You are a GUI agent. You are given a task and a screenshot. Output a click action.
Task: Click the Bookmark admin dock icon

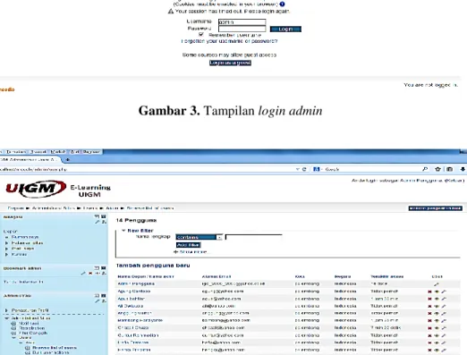click(x=103, y=268)
